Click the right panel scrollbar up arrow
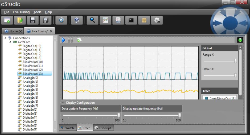The width and height of the screenshot is (250, 135). pyautogui.click(x=240, y=47)
